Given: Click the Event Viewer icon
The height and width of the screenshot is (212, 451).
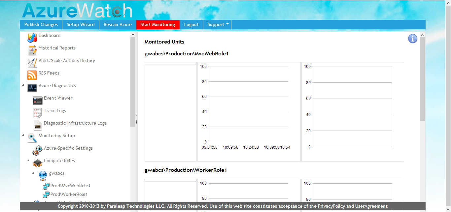Looking at the screenshot, I should click(37, 100).
